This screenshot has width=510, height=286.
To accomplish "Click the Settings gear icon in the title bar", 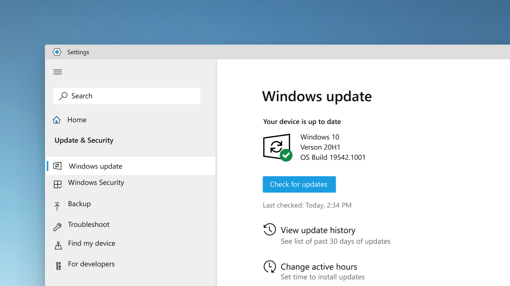I will point(57,52).
